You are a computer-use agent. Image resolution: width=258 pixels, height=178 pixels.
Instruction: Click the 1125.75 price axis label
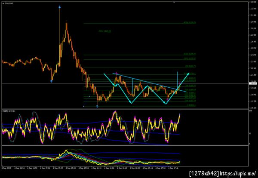click(x=253, y=48)
